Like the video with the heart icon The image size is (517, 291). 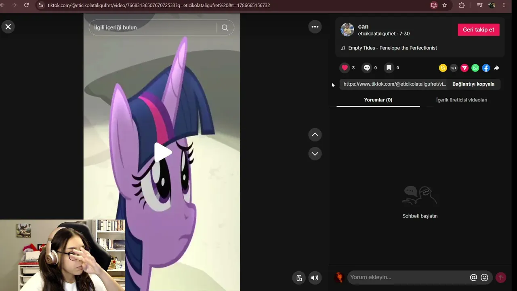click(x=345, y=68)
